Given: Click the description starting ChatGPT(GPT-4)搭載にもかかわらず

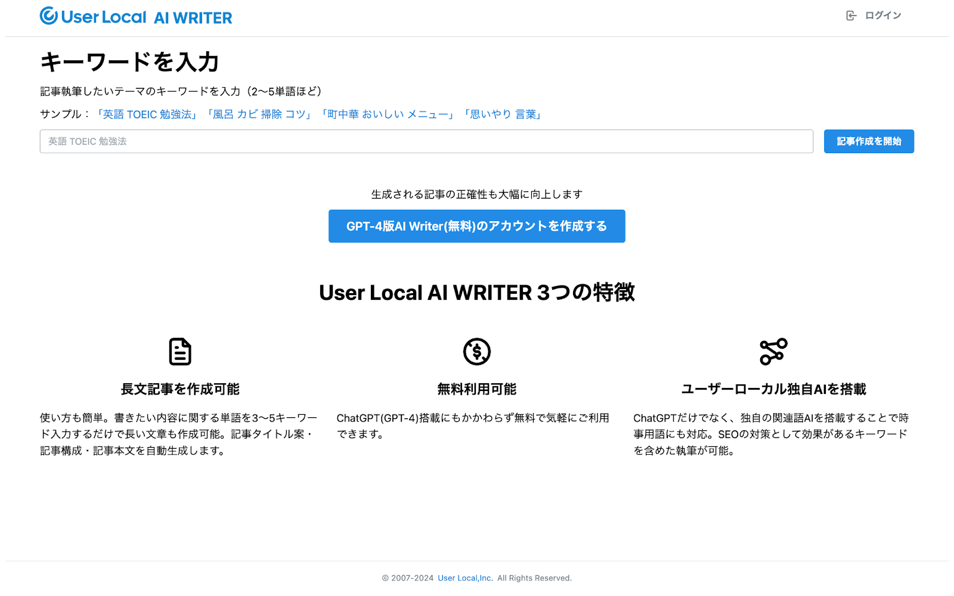Looking at the screenshot, I should [473, 426].
